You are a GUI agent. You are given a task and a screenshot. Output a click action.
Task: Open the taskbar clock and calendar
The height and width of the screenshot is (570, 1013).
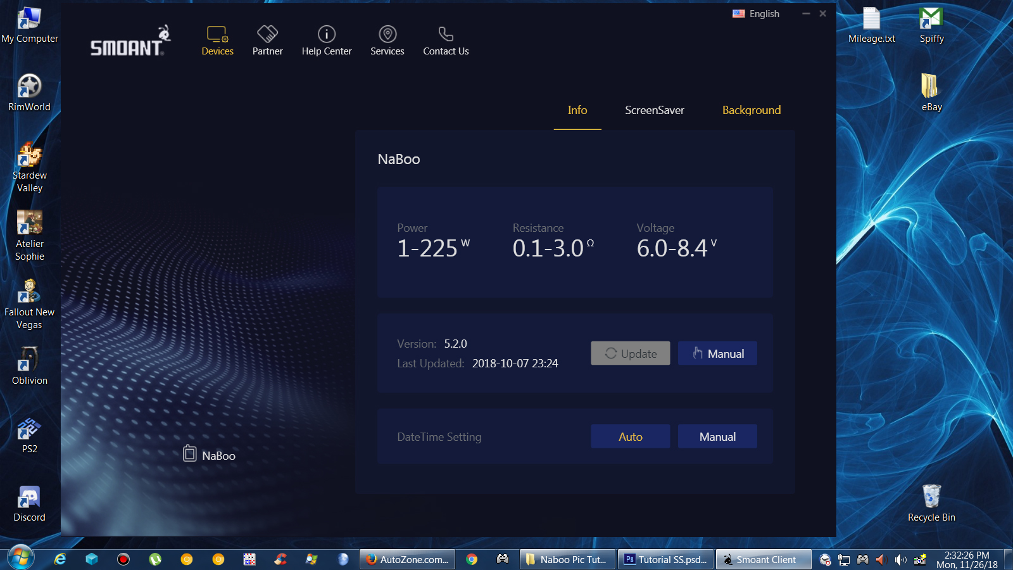pyautogui.click(x=967, y=560)
